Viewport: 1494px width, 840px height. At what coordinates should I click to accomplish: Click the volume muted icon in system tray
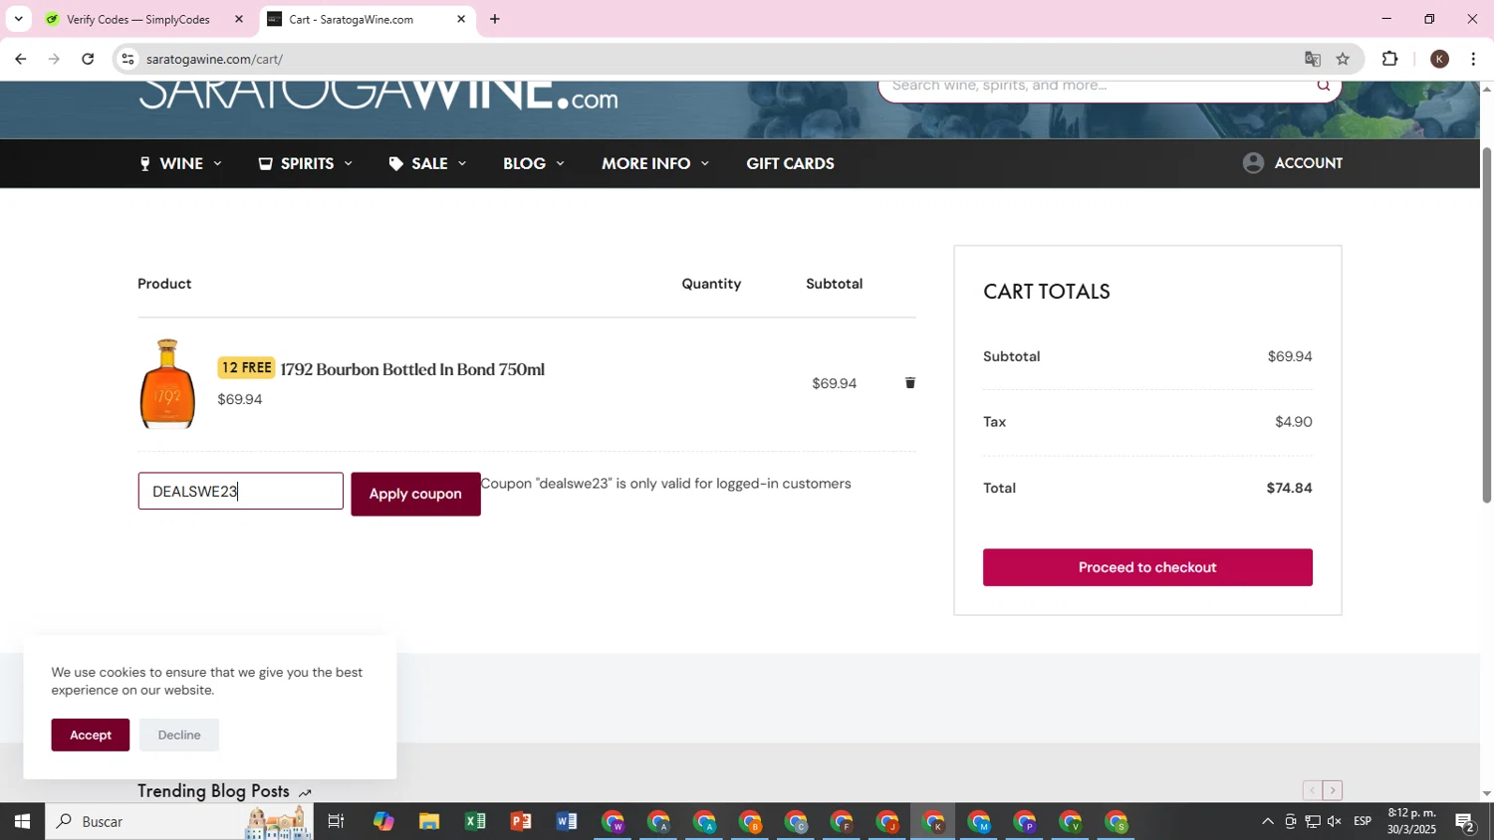point(1335,821)
